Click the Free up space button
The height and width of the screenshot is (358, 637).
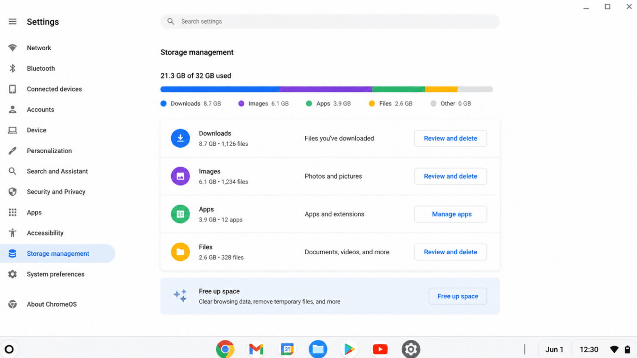pos(458,296)
